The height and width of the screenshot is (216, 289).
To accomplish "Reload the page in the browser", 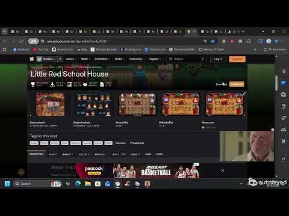I will click(x=21, y=41).
